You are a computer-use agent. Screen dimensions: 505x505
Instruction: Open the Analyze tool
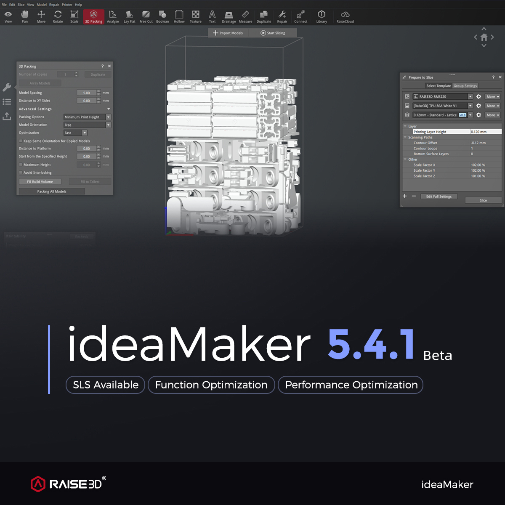113,17
